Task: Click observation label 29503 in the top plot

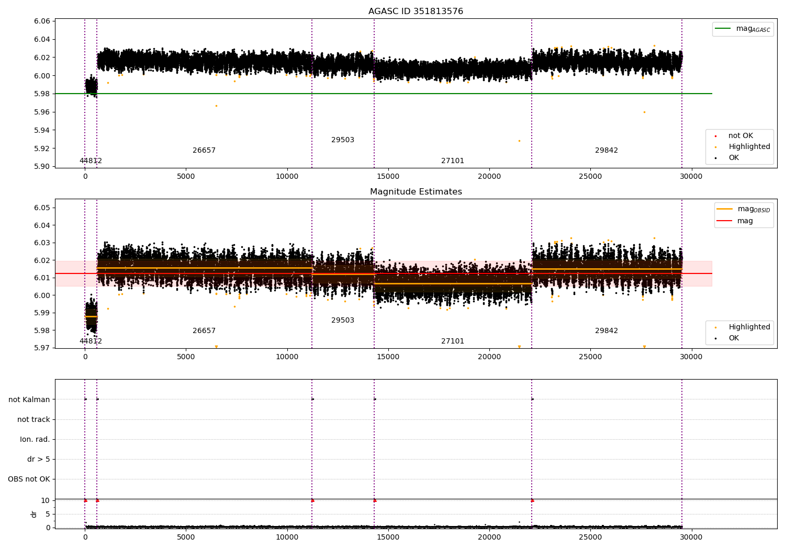Action: click(343, 140)
